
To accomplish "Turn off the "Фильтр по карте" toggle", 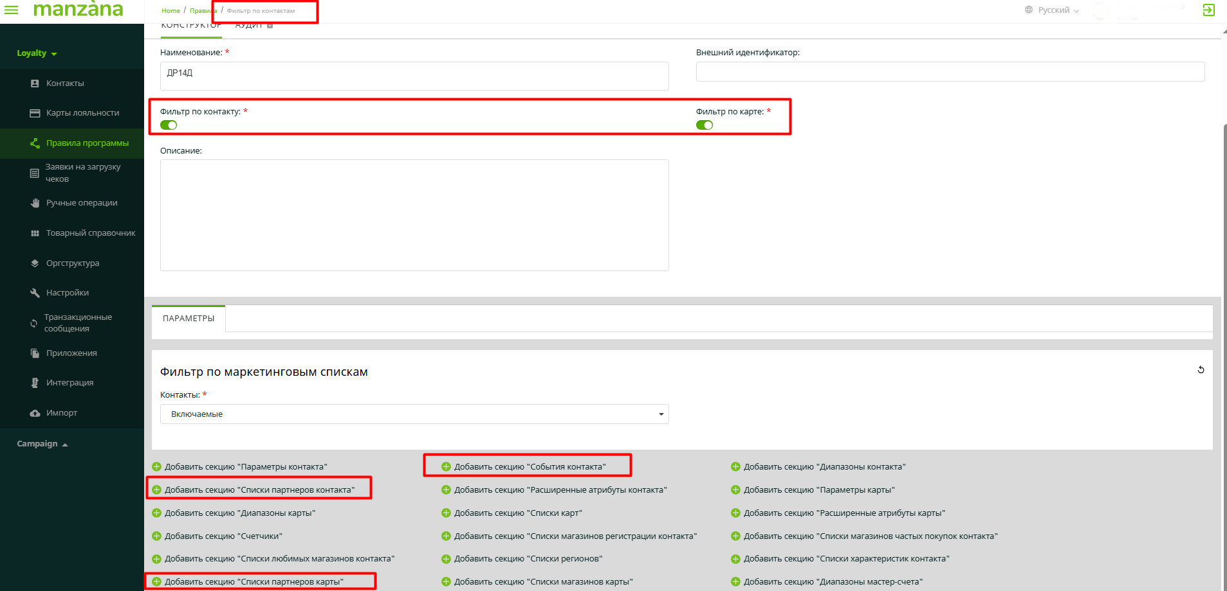I will (705, 125).
